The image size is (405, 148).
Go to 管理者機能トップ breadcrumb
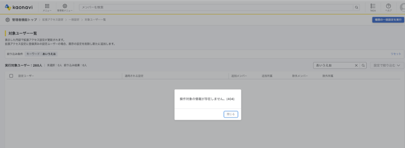(24, 20)
